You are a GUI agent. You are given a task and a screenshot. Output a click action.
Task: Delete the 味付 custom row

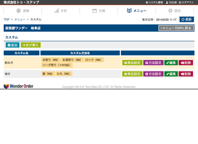[x=186, y=74]
